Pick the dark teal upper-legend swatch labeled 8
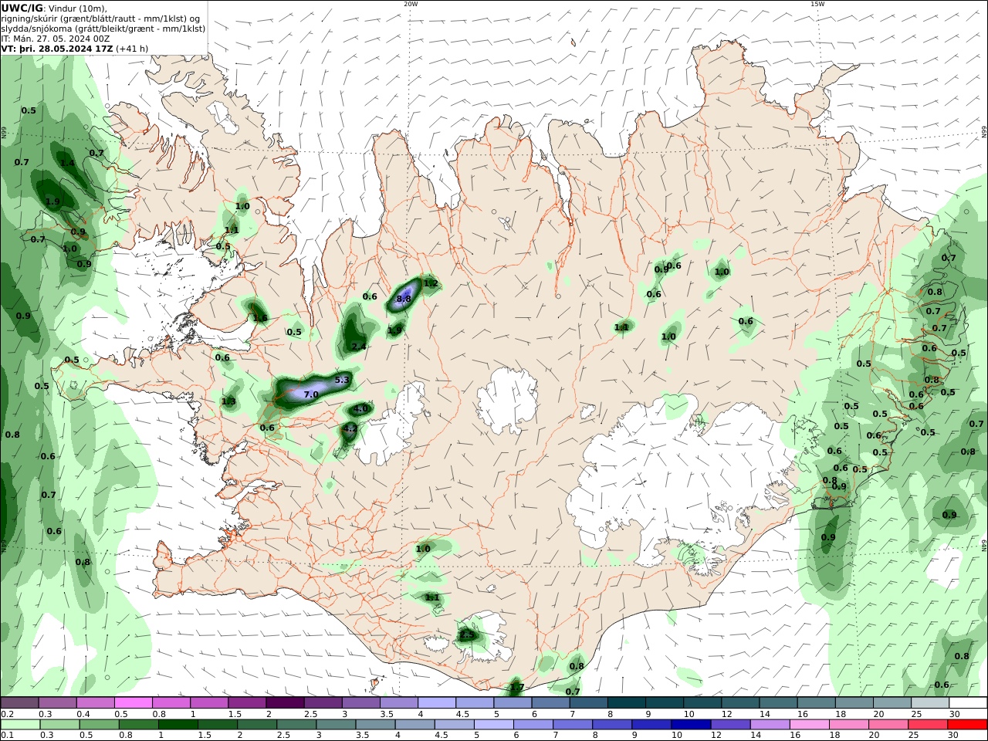Image resolution: width=988 pixels, height=741 pixels. 625,702
